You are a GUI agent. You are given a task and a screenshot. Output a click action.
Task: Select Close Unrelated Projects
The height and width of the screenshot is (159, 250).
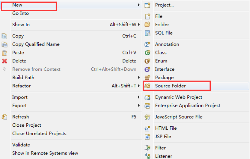[x=39, y=134]
